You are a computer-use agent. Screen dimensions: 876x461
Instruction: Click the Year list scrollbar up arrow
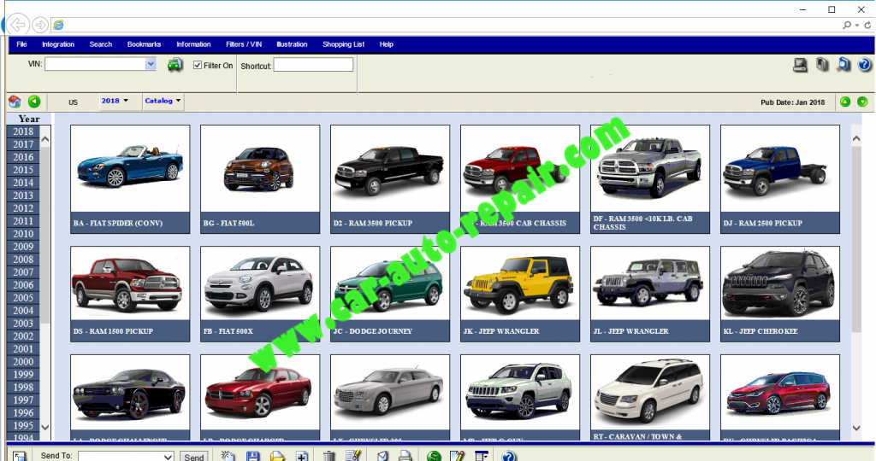click(x=45, y=139)
